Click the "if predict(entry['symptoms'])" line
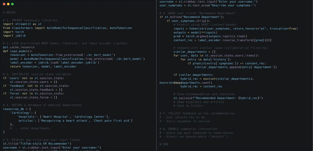 (227, 63)
